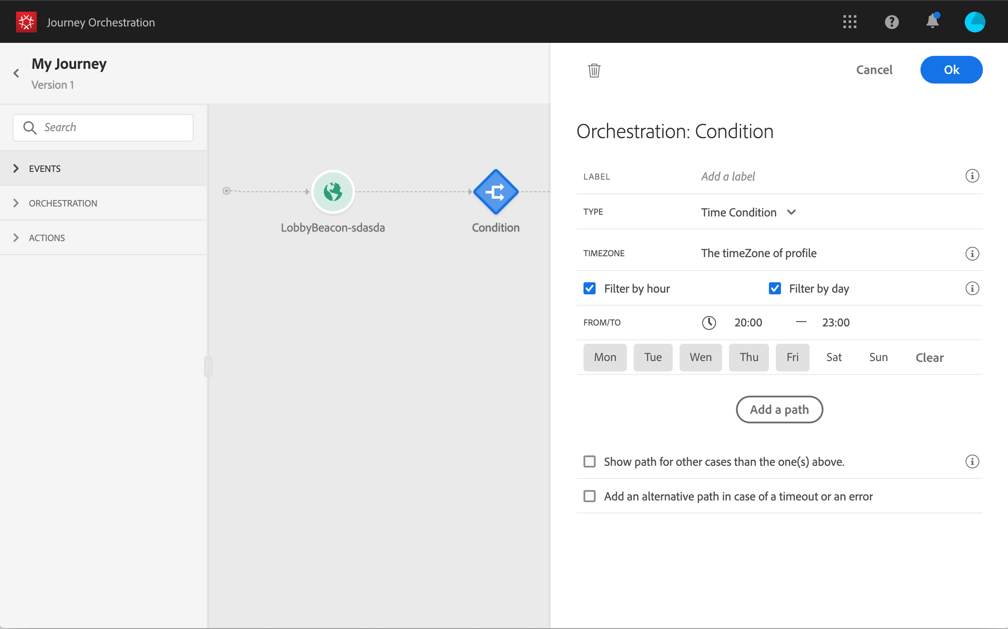Select the LobbyBeacon-sdasda event node
Image resolution: width=1008 pixels, height=629 pixels.
click(x=333, y=192)
